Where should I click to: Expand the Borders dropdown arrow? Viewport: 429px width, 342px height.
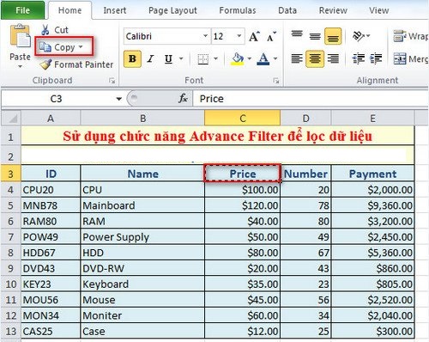click(216, 59)
